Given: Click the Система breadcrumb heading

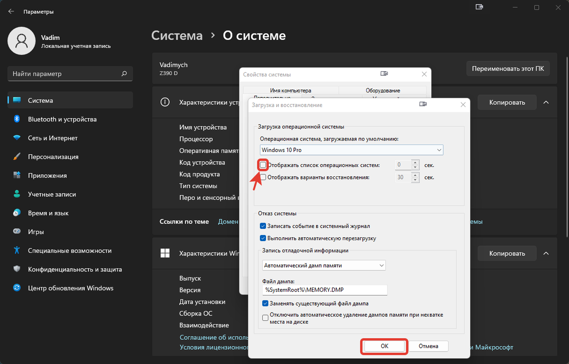Looking at the screenshot, I should coord(177,36).
